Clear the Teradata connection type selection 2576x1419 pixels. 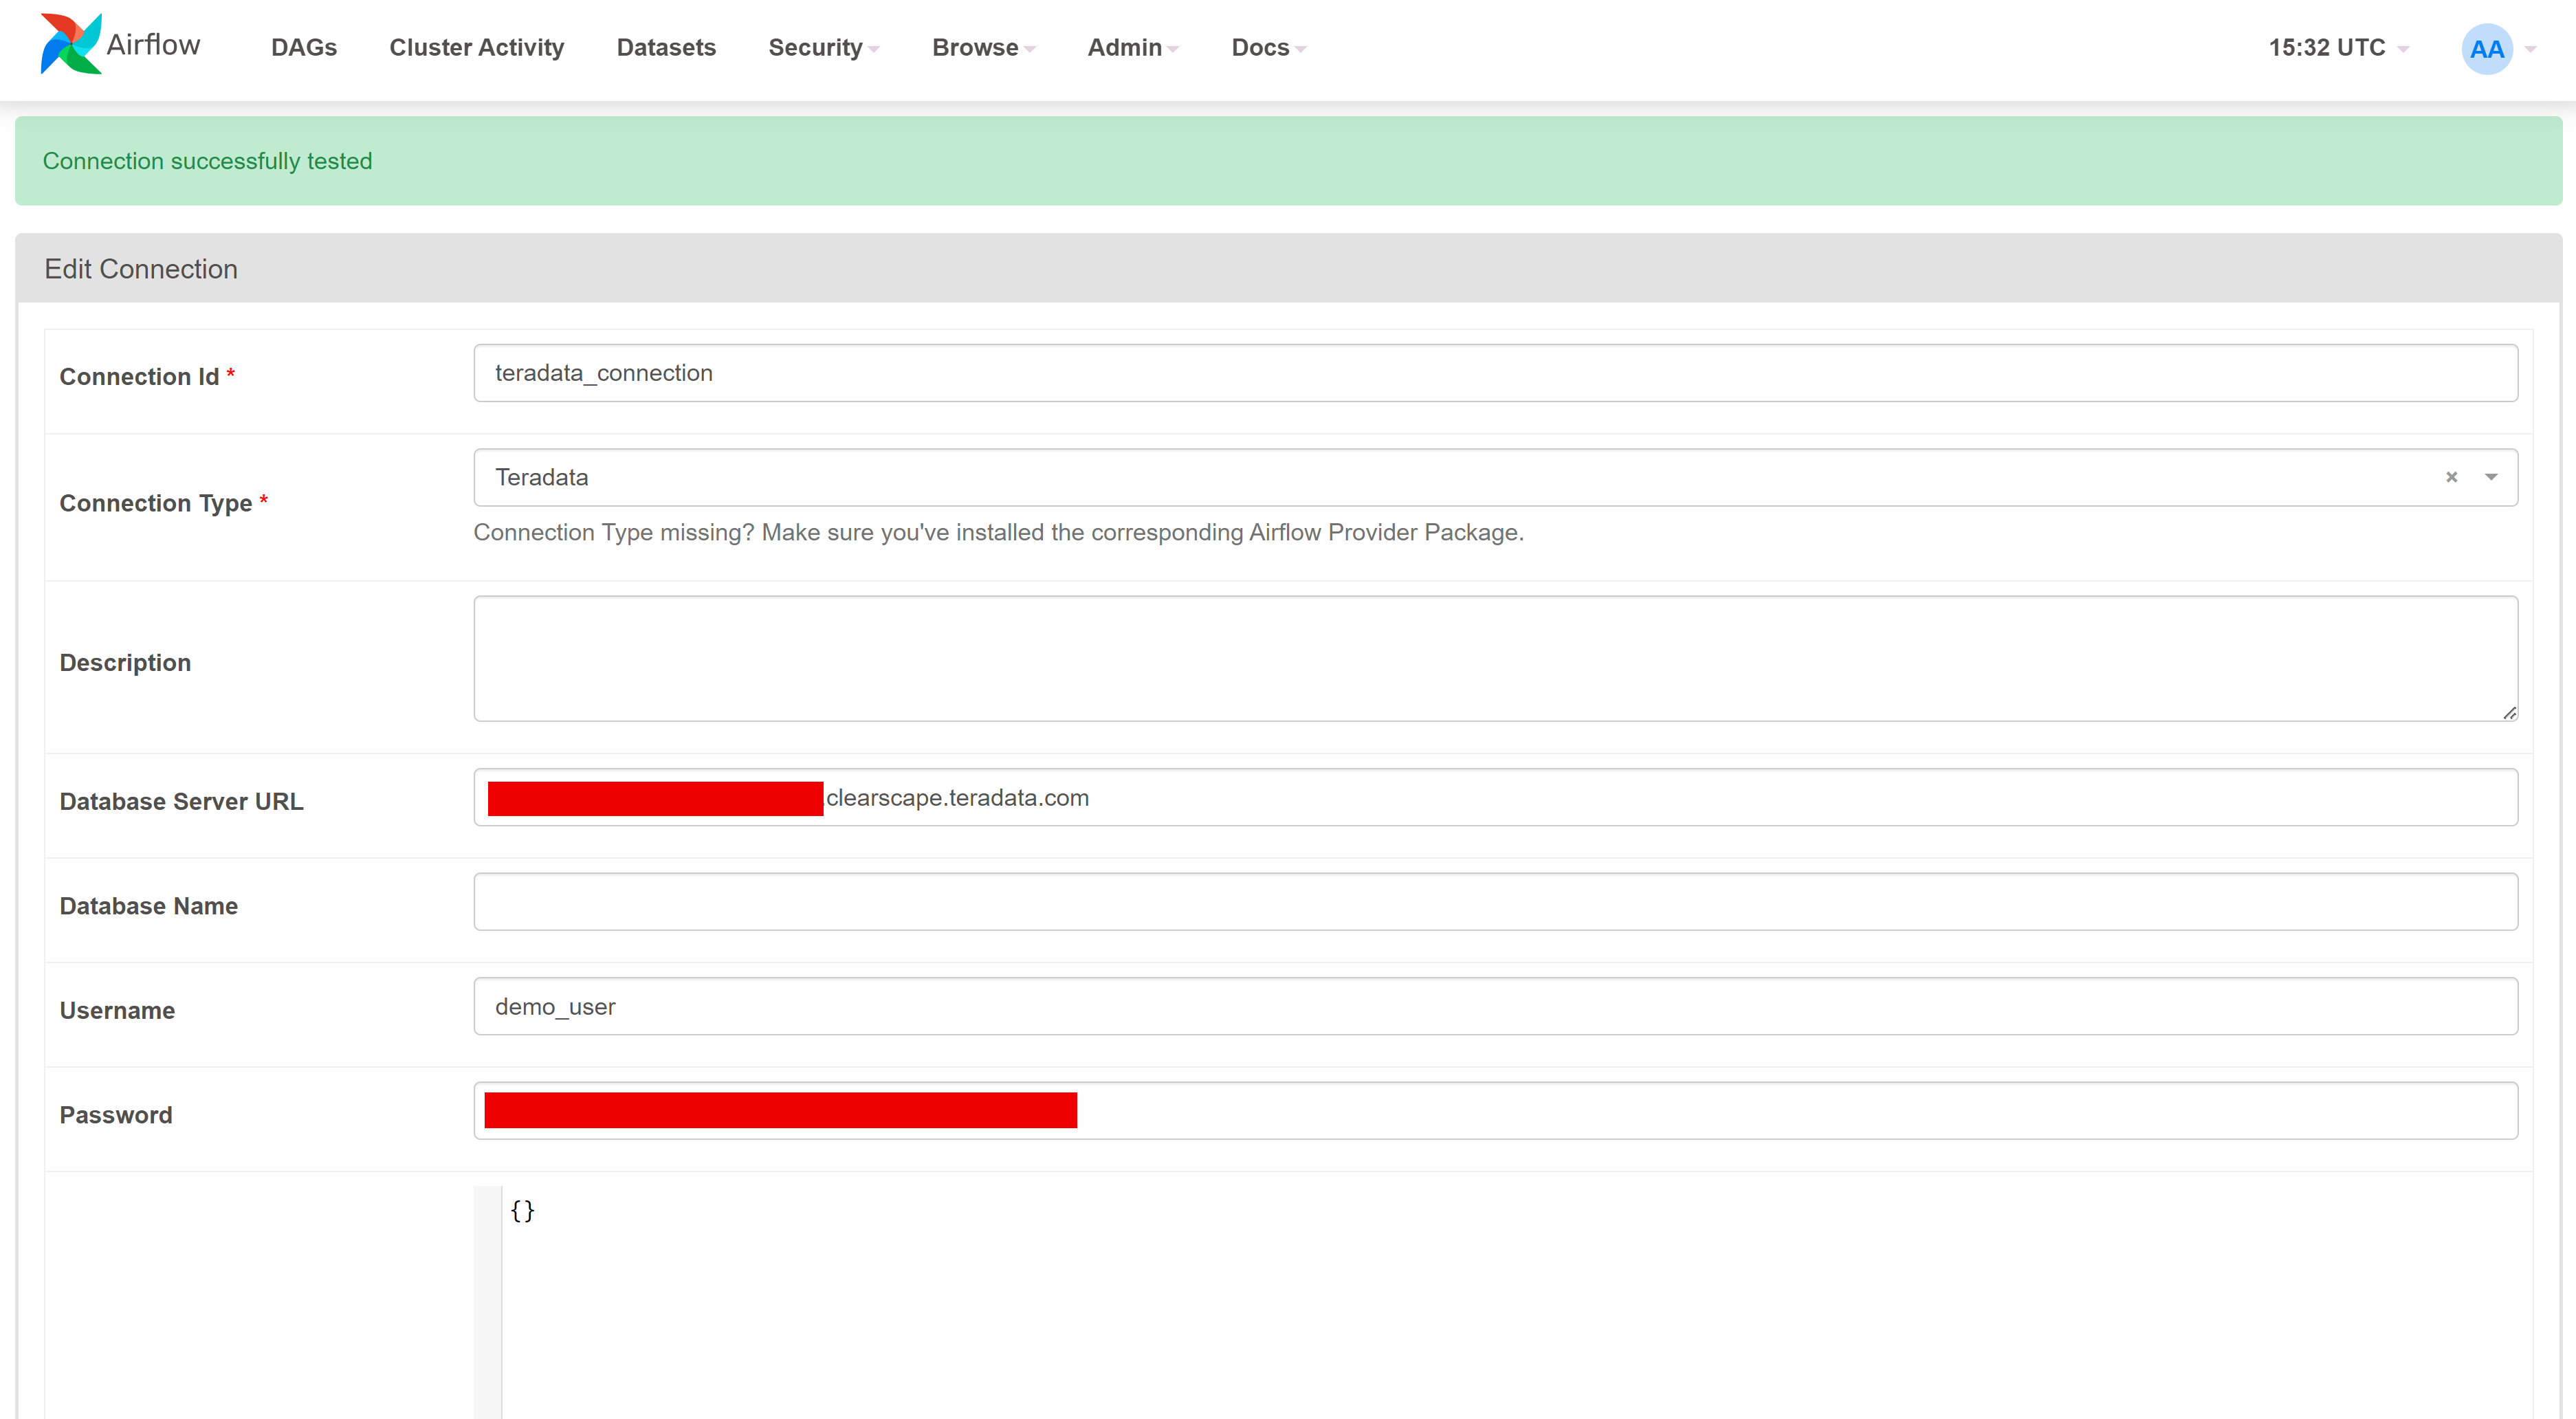tap(2451, 477)
